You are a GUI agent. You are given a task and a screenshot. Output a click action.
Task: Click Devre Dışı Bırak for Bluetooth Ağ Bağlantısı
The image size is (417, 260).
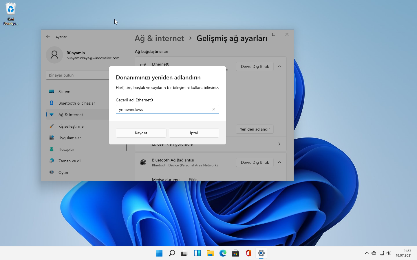[255, 162]
